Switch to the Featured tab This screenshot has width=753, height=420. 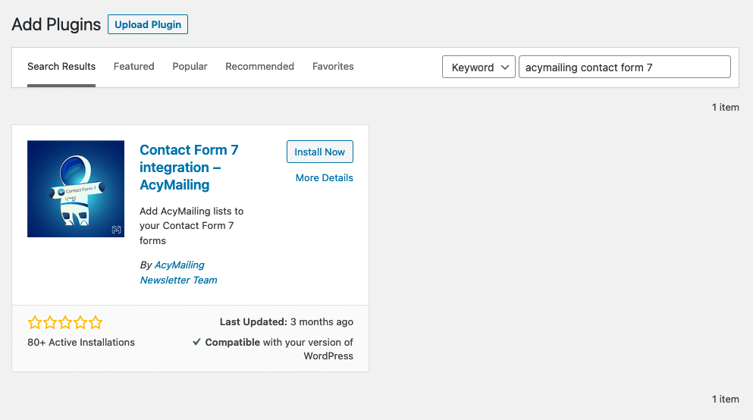(134, 66)
